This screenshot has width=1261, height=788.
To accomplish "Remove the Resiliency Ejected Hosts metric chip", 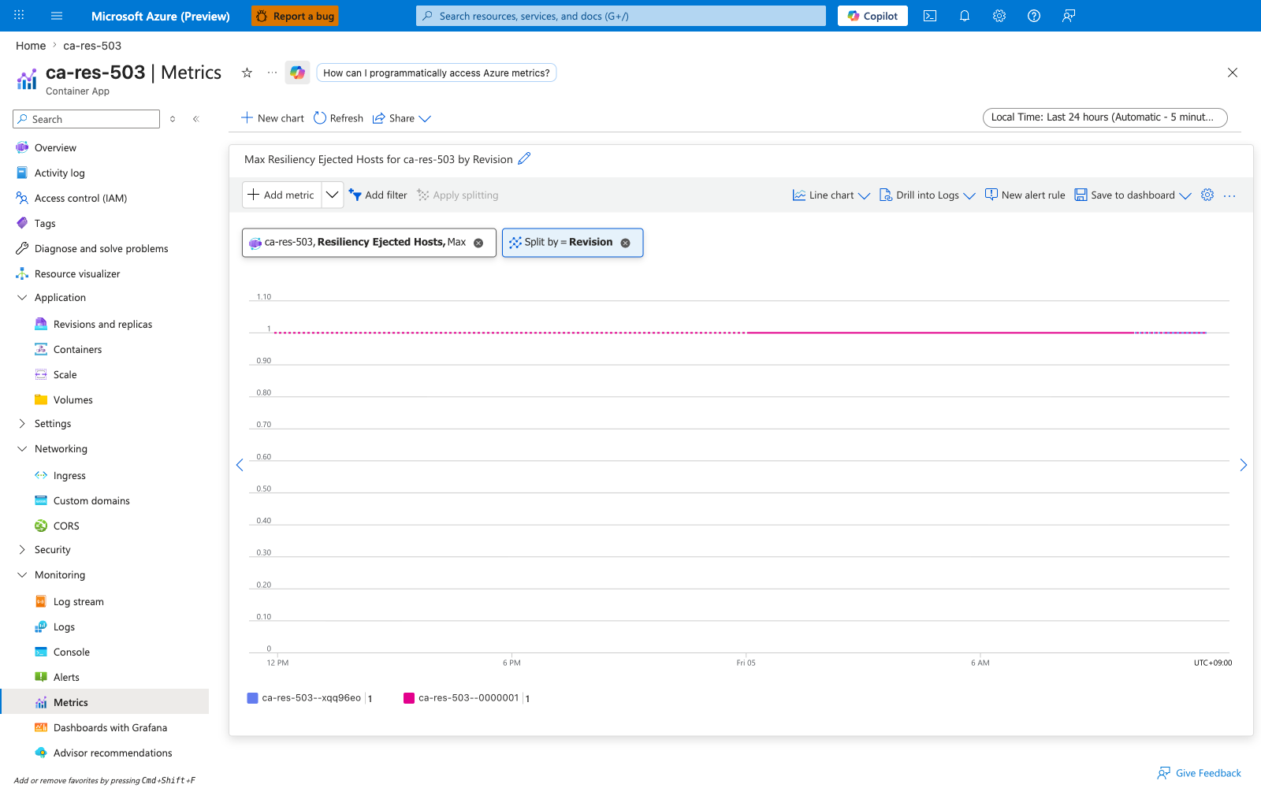I will (x=478, y=243).
